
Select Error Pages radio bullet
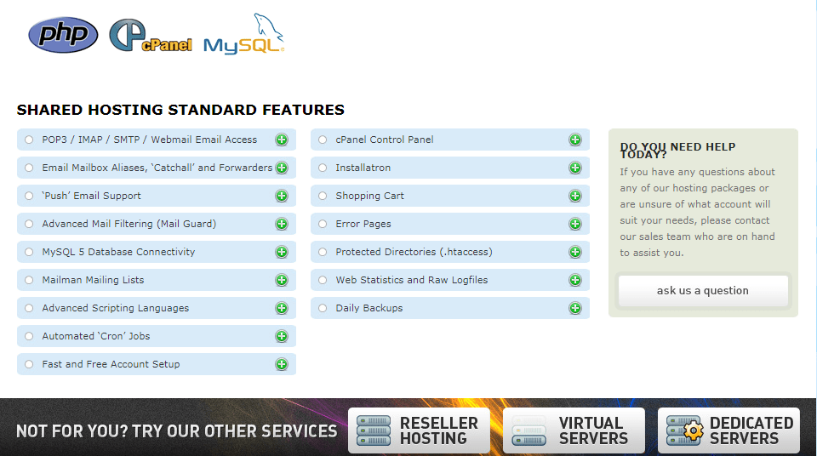click(323, 224)
